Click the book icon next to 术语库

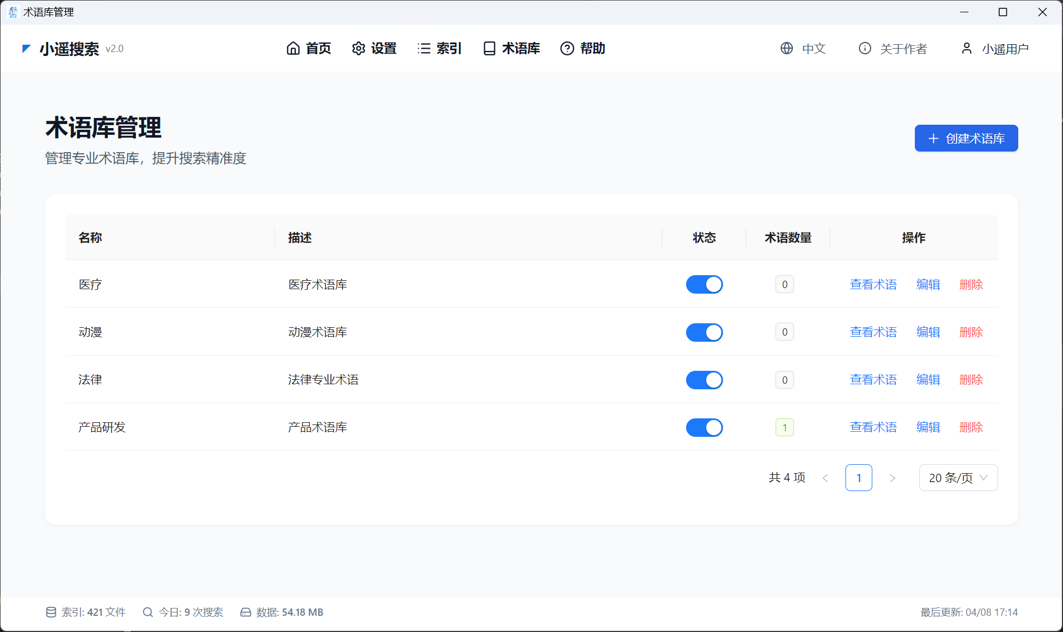(x=489, y=49)
